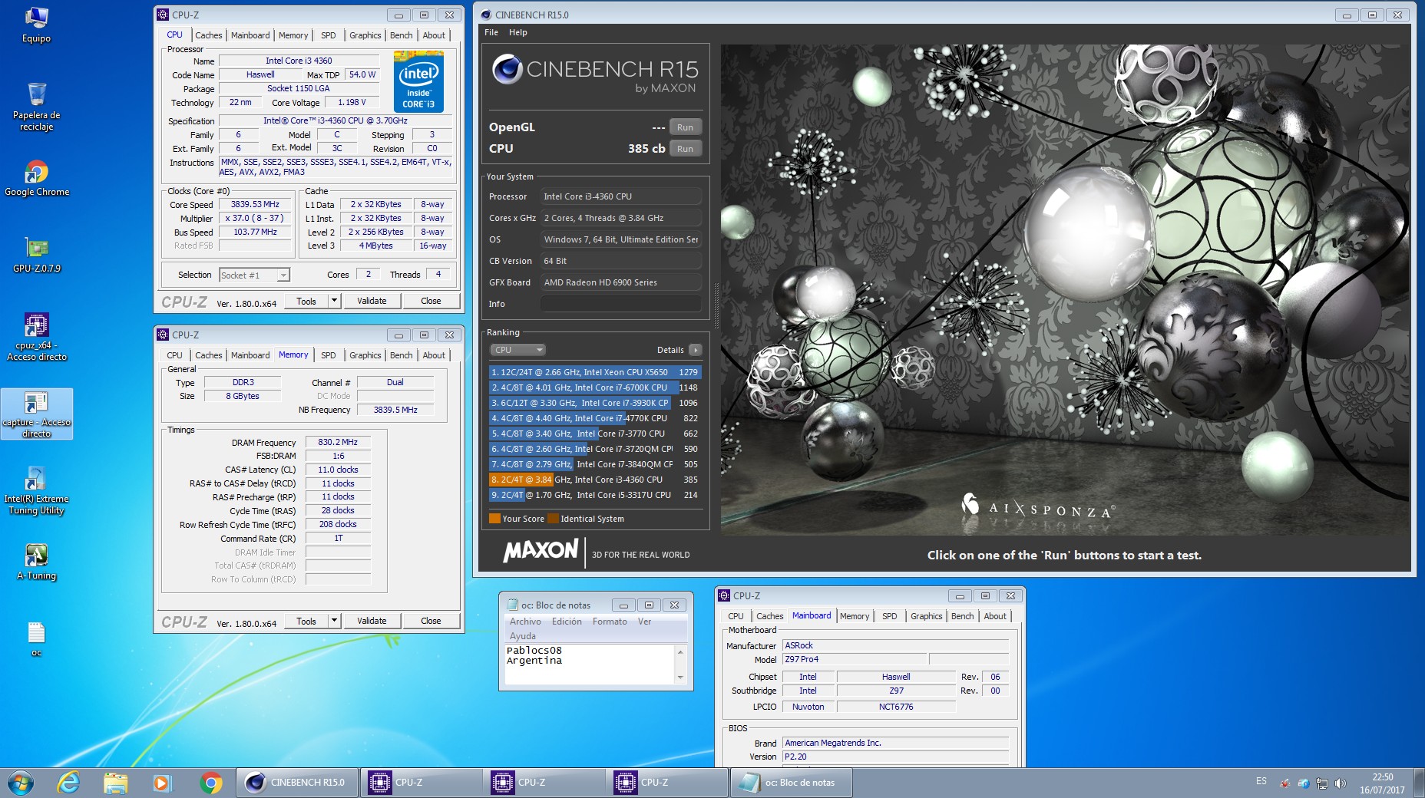This screenshot has width=1425, height=798.
Task: Click the Info field in Cinebench
Action: pyautogui.click(x=620, y=304)
